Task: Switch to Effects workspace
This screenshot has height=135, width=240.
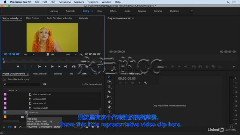Action: pyautogui.click(x=113, y=11)
